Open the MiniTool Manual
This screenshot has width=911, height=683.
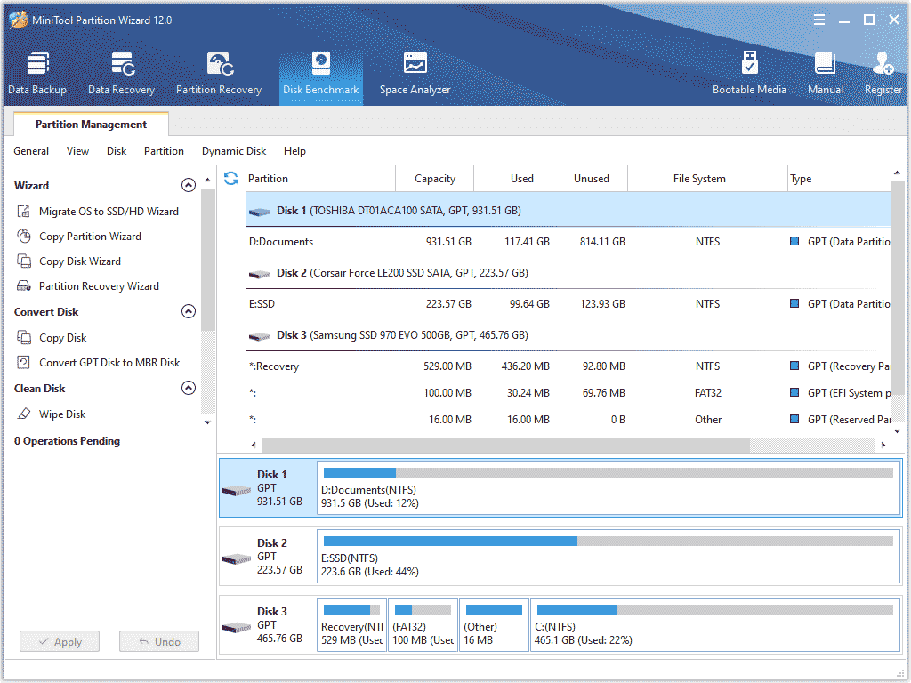(825, 71)
